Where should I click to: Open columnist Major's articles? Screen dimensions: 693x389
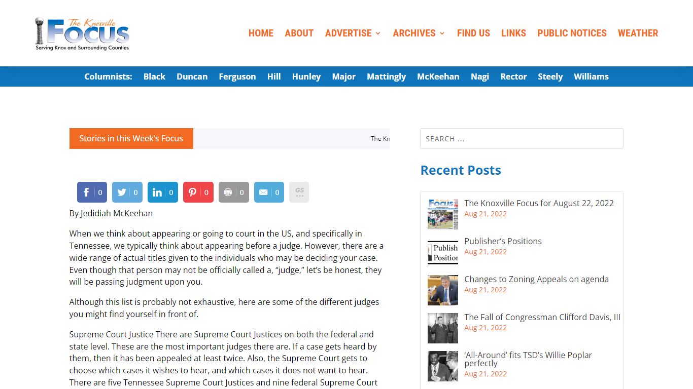(344, 76)
